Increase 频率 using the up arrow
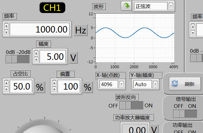The width and height of the screenshot is (203, 133). tap(6, 27)
